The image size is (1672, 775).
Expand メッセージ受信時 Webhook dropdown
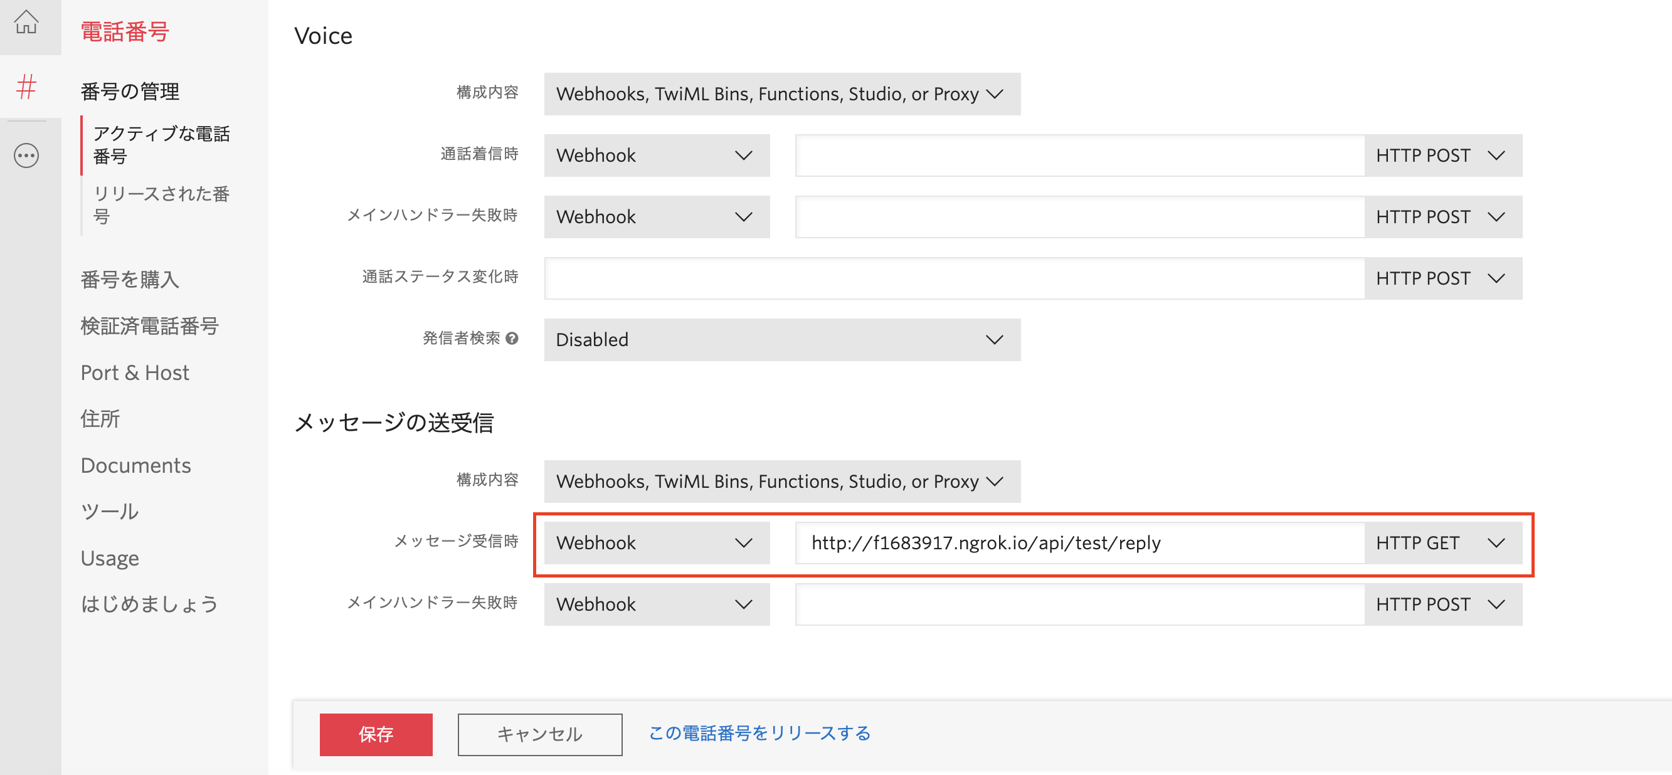(x=657, y=543)
